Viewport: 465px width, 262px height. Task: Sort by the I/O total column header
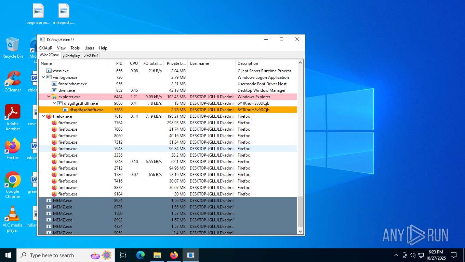click(152, 63)
